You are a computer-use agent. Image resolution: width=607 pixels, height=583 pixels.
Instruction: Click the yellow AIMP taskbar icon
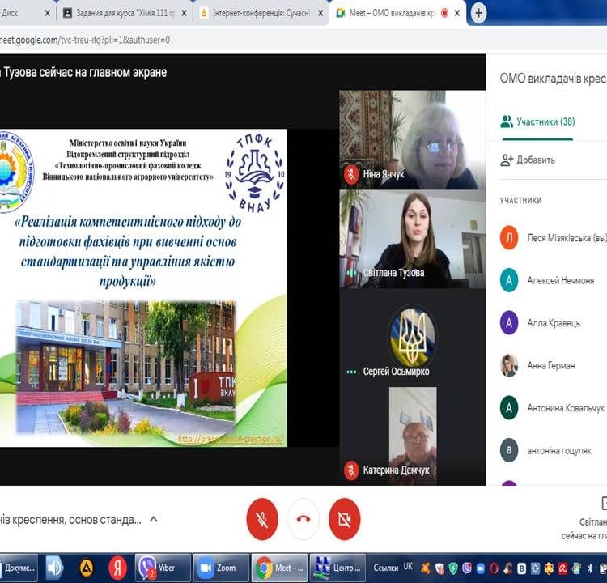point(87,568)
